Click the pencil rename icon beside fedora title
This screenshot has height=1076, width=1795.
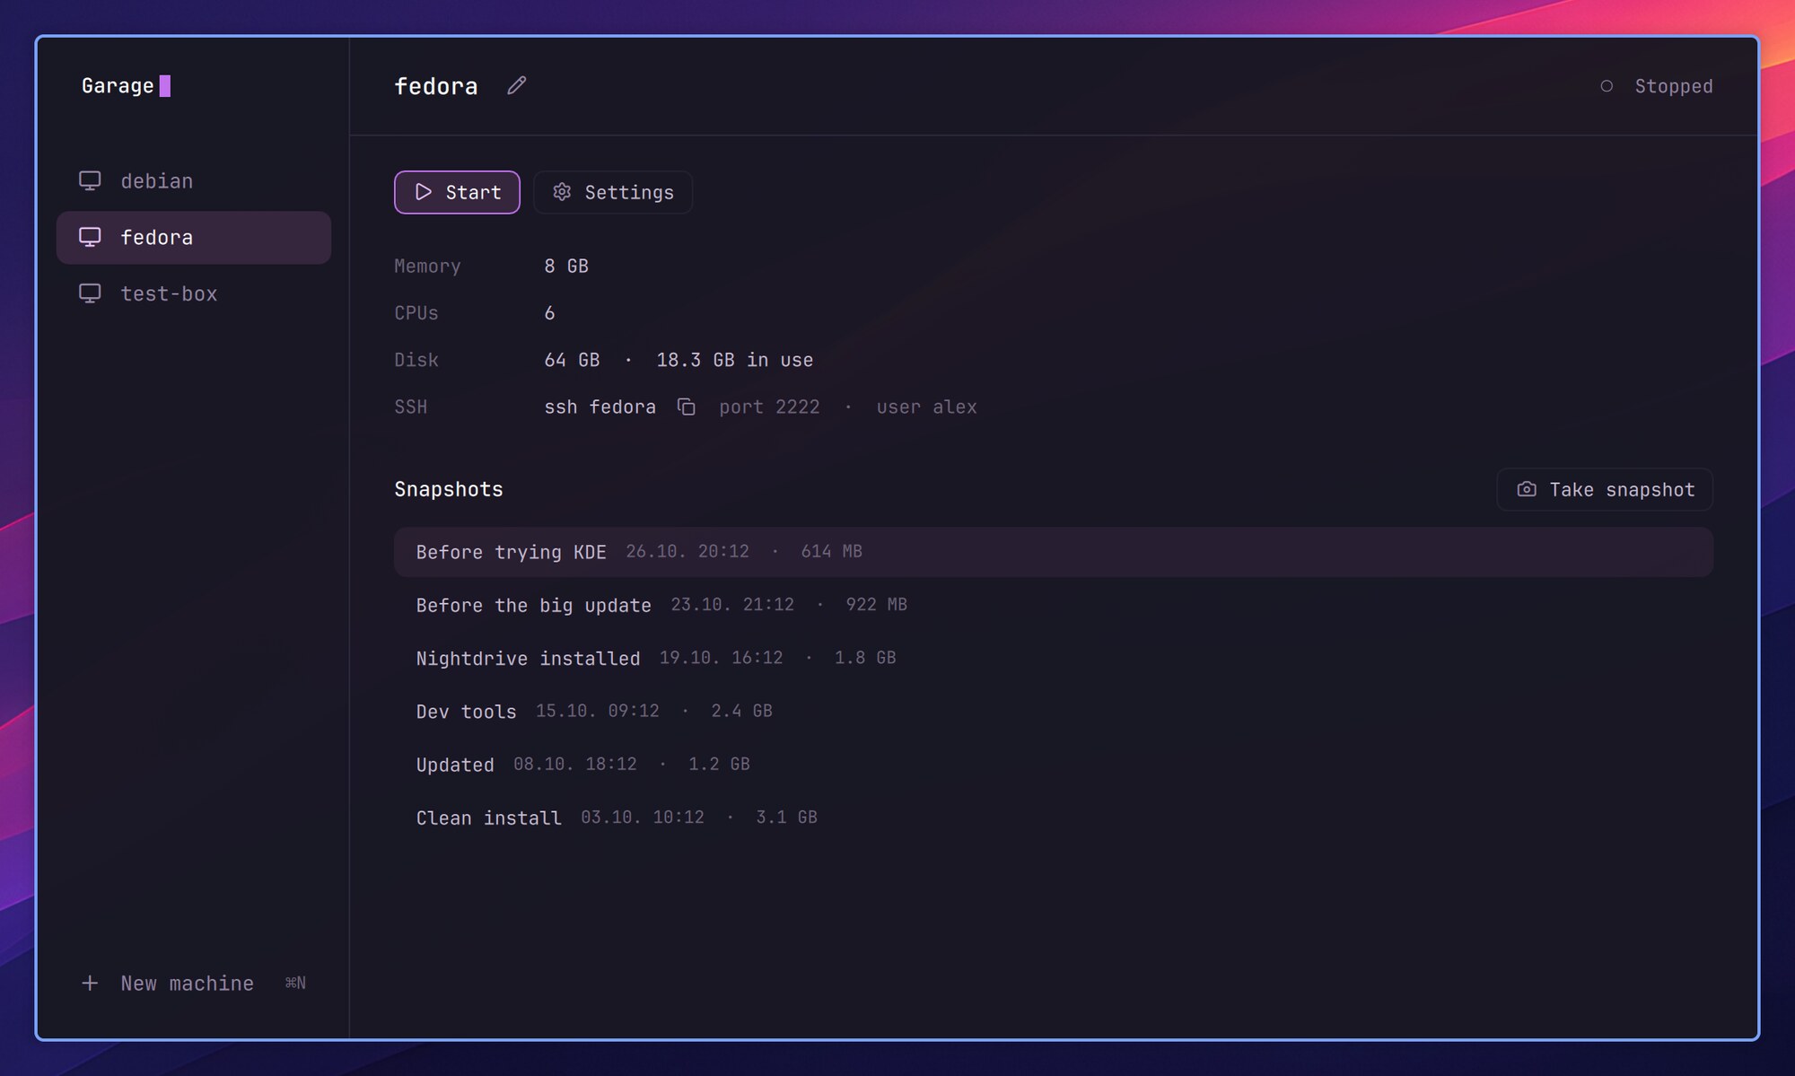(x=516, y=85)
